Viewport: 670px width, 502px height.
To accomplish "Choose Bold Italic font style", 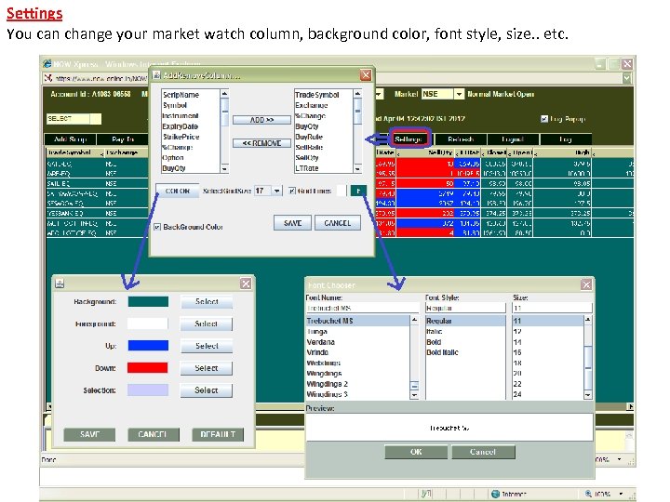I will click(x=442, y=352).
